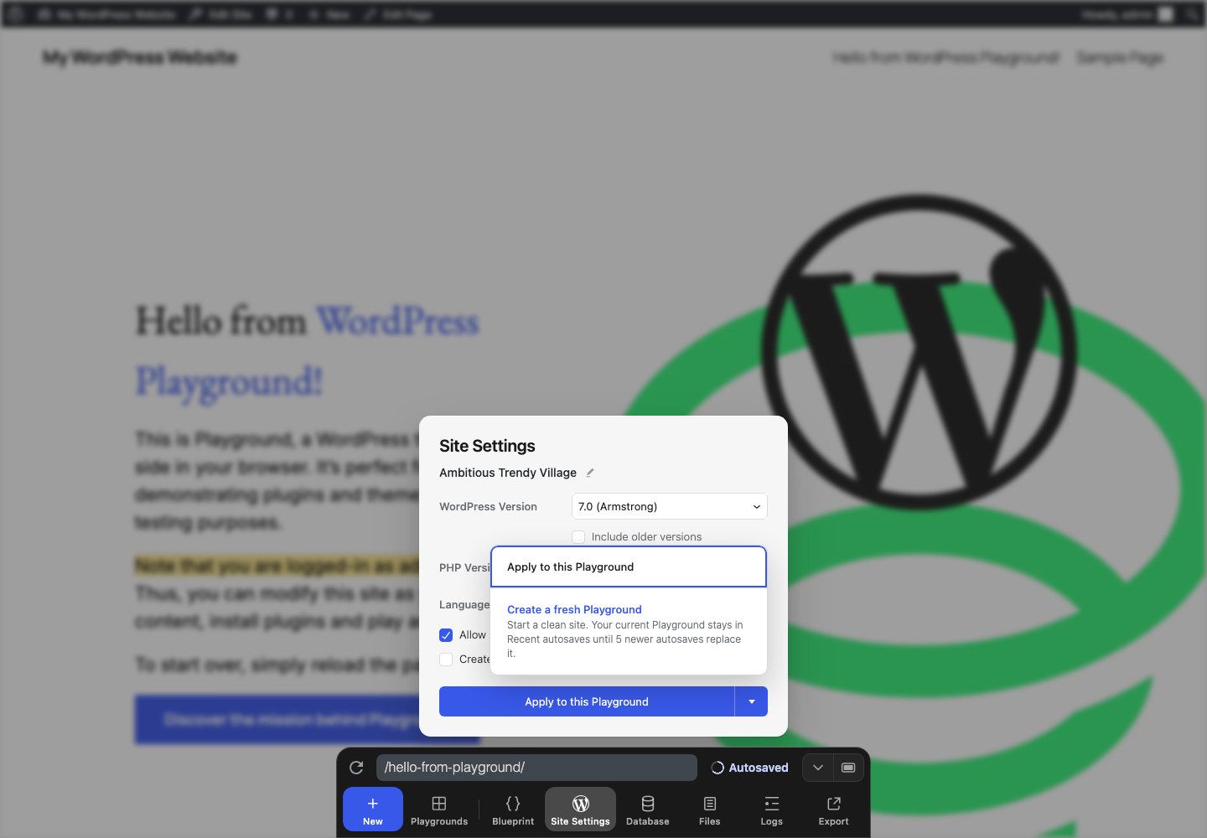Click the Site Settings heading
1207x838 pixels.
pos(487,446)
